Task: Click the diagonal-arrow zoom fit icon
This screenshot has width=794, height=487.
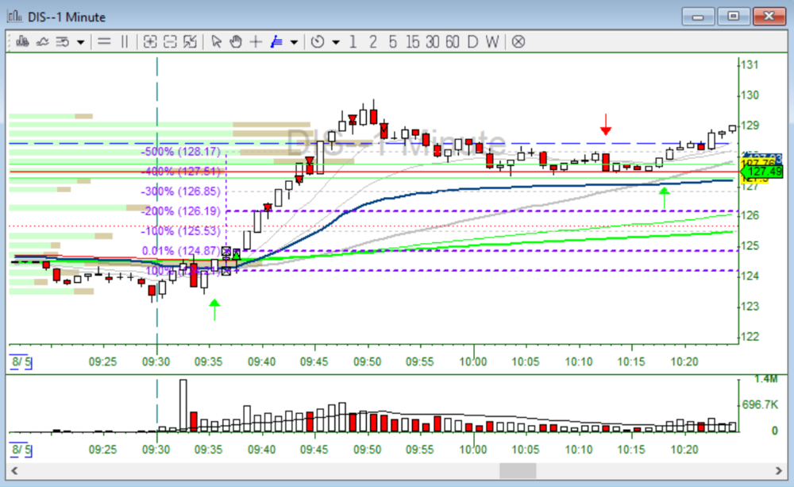Action: (190, 42)
